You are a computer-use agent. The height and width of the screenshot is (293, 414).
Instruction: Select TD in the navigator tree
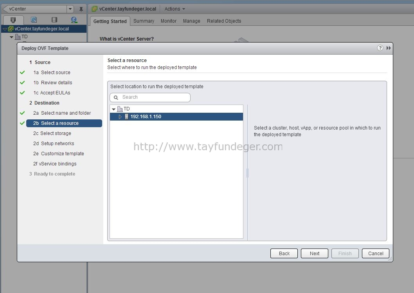[x=25, y=37]
